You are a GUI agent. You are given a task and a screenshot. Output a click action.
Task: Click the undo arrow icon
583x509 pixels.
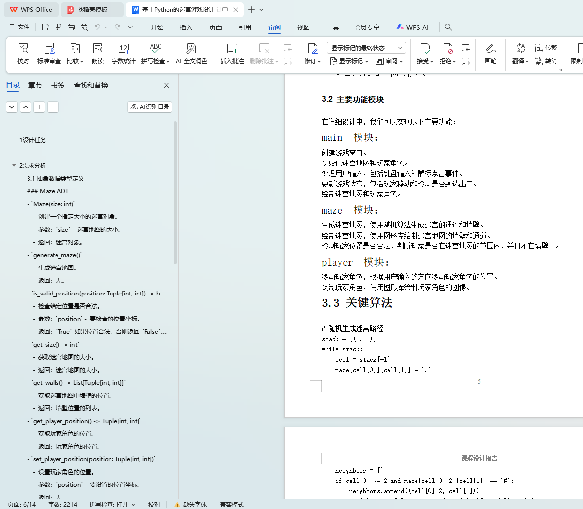pos(97,27)
